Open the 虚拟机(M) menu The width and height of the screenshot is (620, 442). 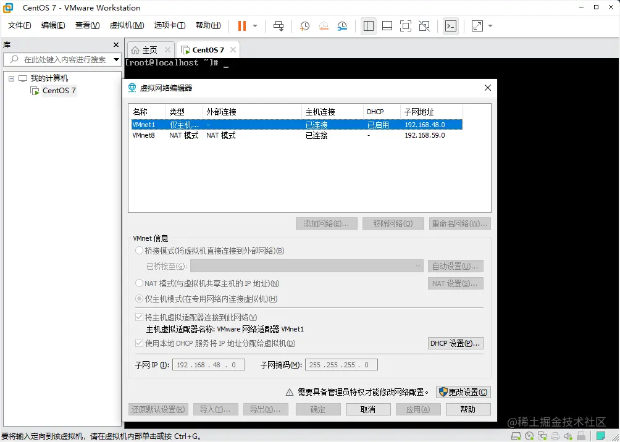(127, 26)
